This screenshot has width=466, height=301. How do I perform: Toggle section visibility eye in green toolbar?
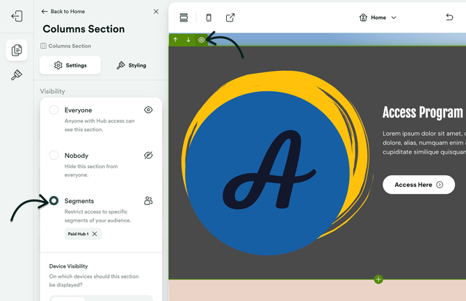(x=201, y=40)
